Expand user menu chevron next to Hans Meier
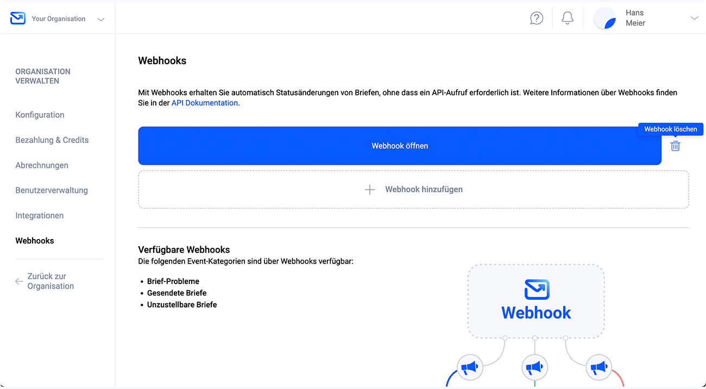The height and width of the screenshot is (389, 706). click(x=694, y=18)
